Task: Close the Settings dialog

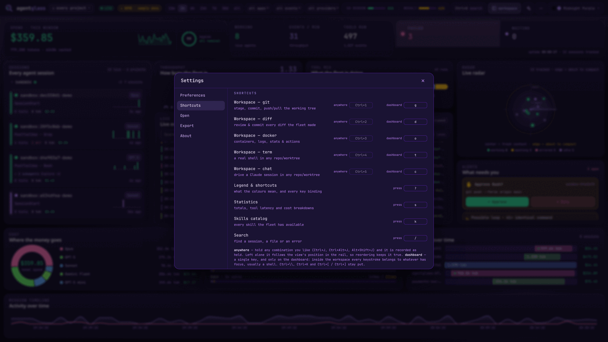Action: 423,80
